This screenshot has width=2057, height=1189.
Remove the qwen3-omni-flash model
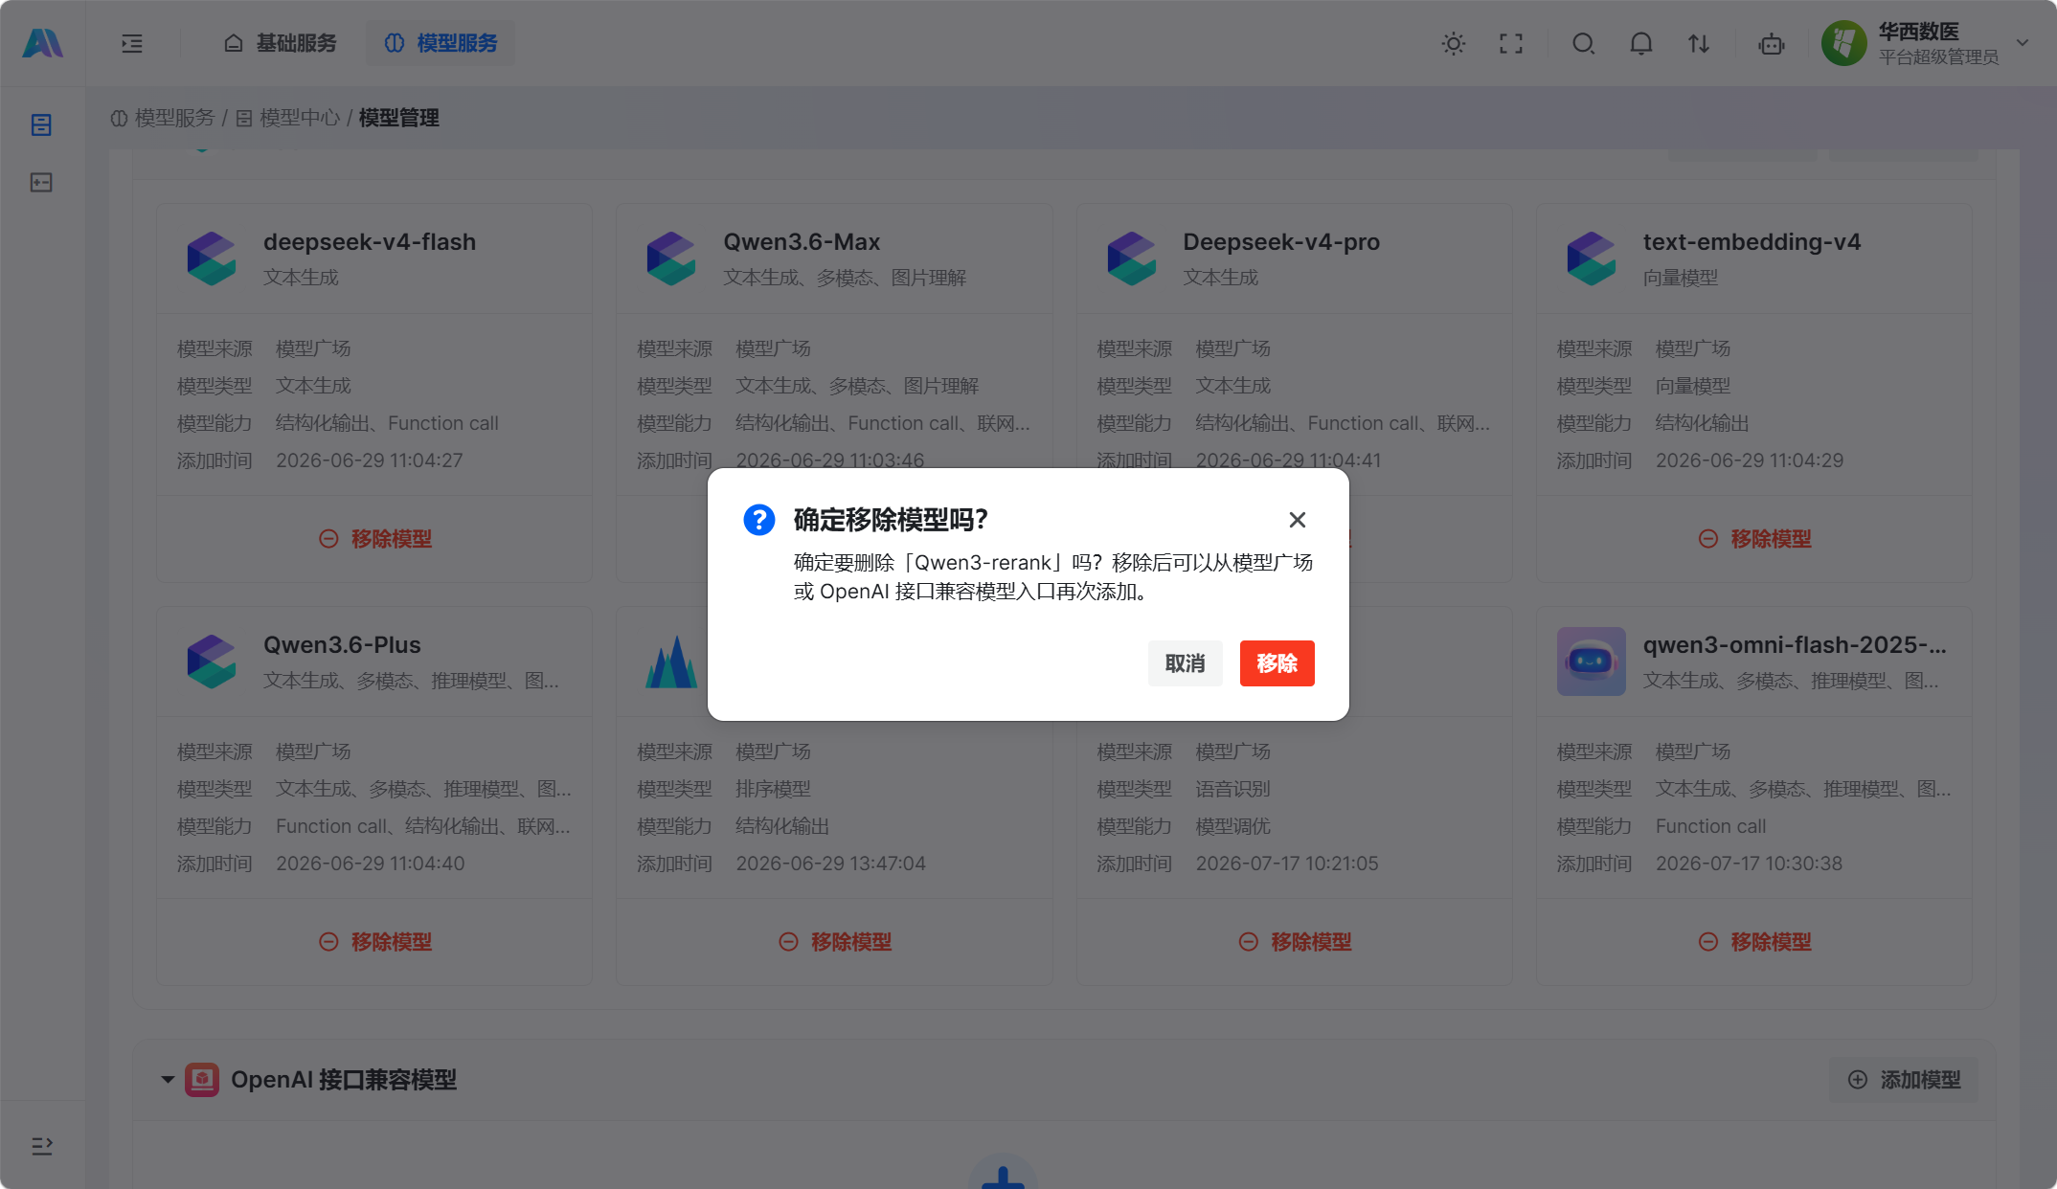tap(1754, 942)
